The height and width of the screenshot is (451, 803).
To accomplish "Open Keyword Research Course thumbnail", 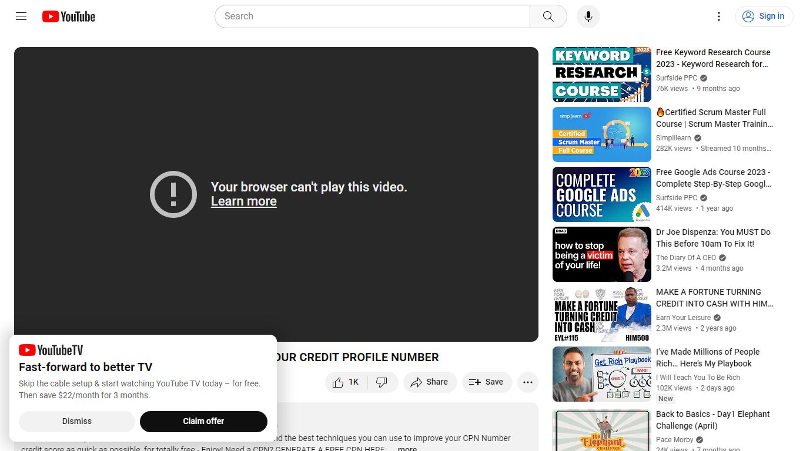I will point(602,75).
